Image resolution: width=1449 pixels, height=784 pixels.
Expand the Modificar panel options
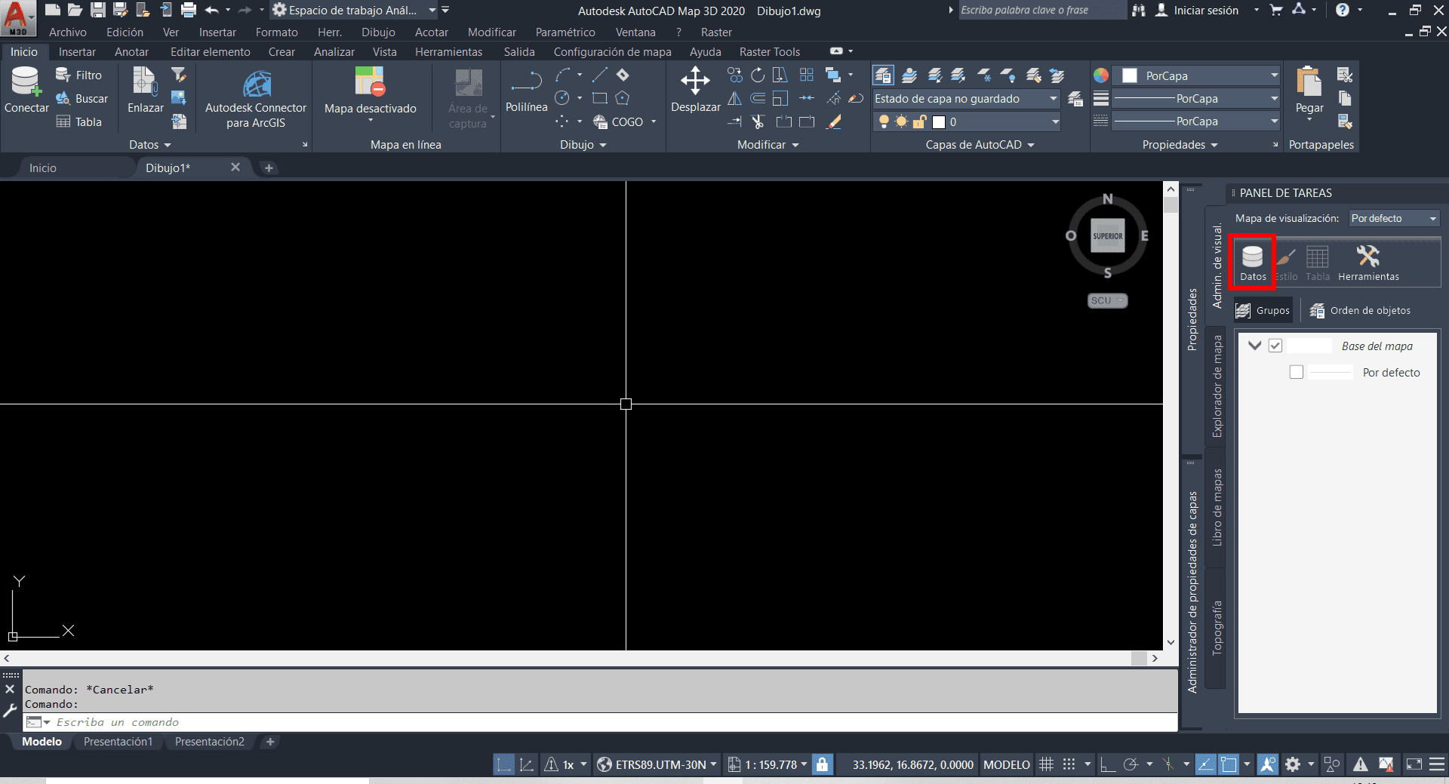(x=796, y=144)
